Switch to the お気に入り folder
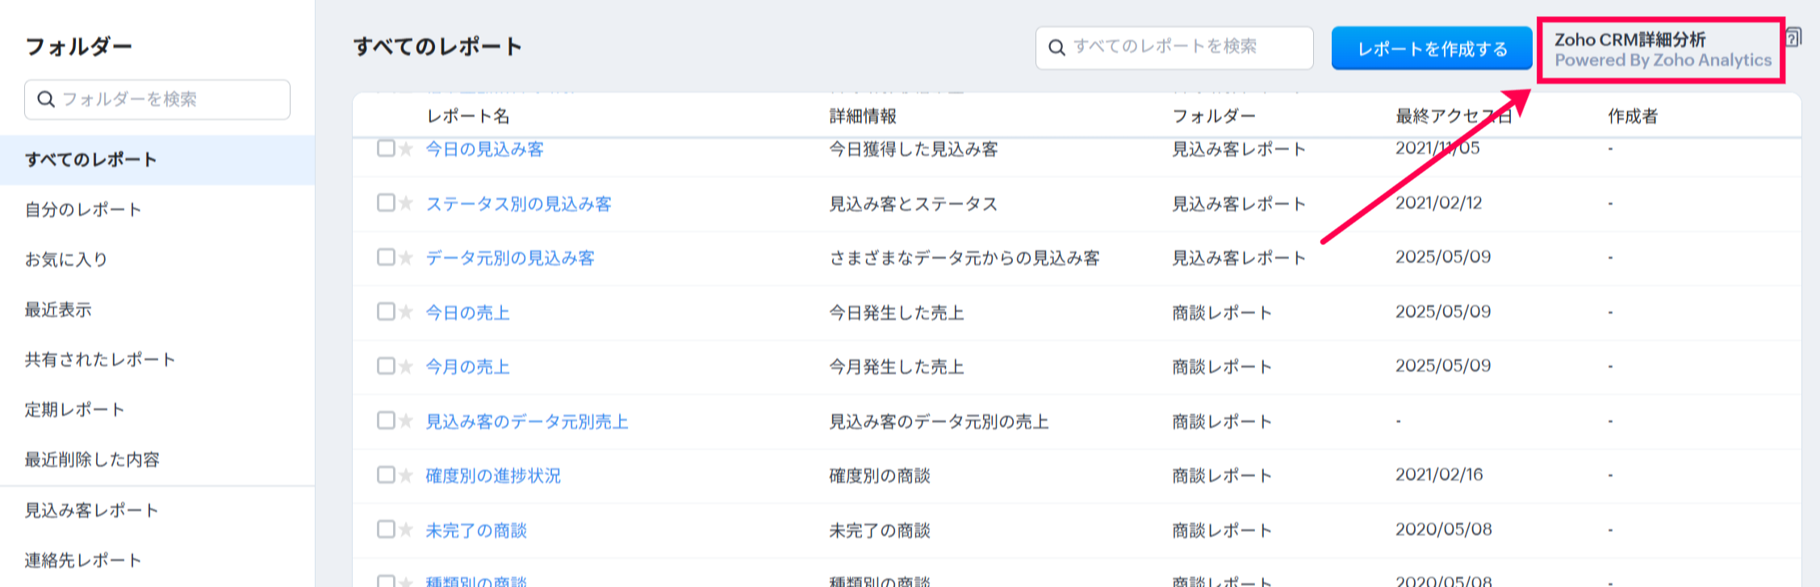Image resolution: width=1820 pixels, height=587 pixels. (66, 260)
